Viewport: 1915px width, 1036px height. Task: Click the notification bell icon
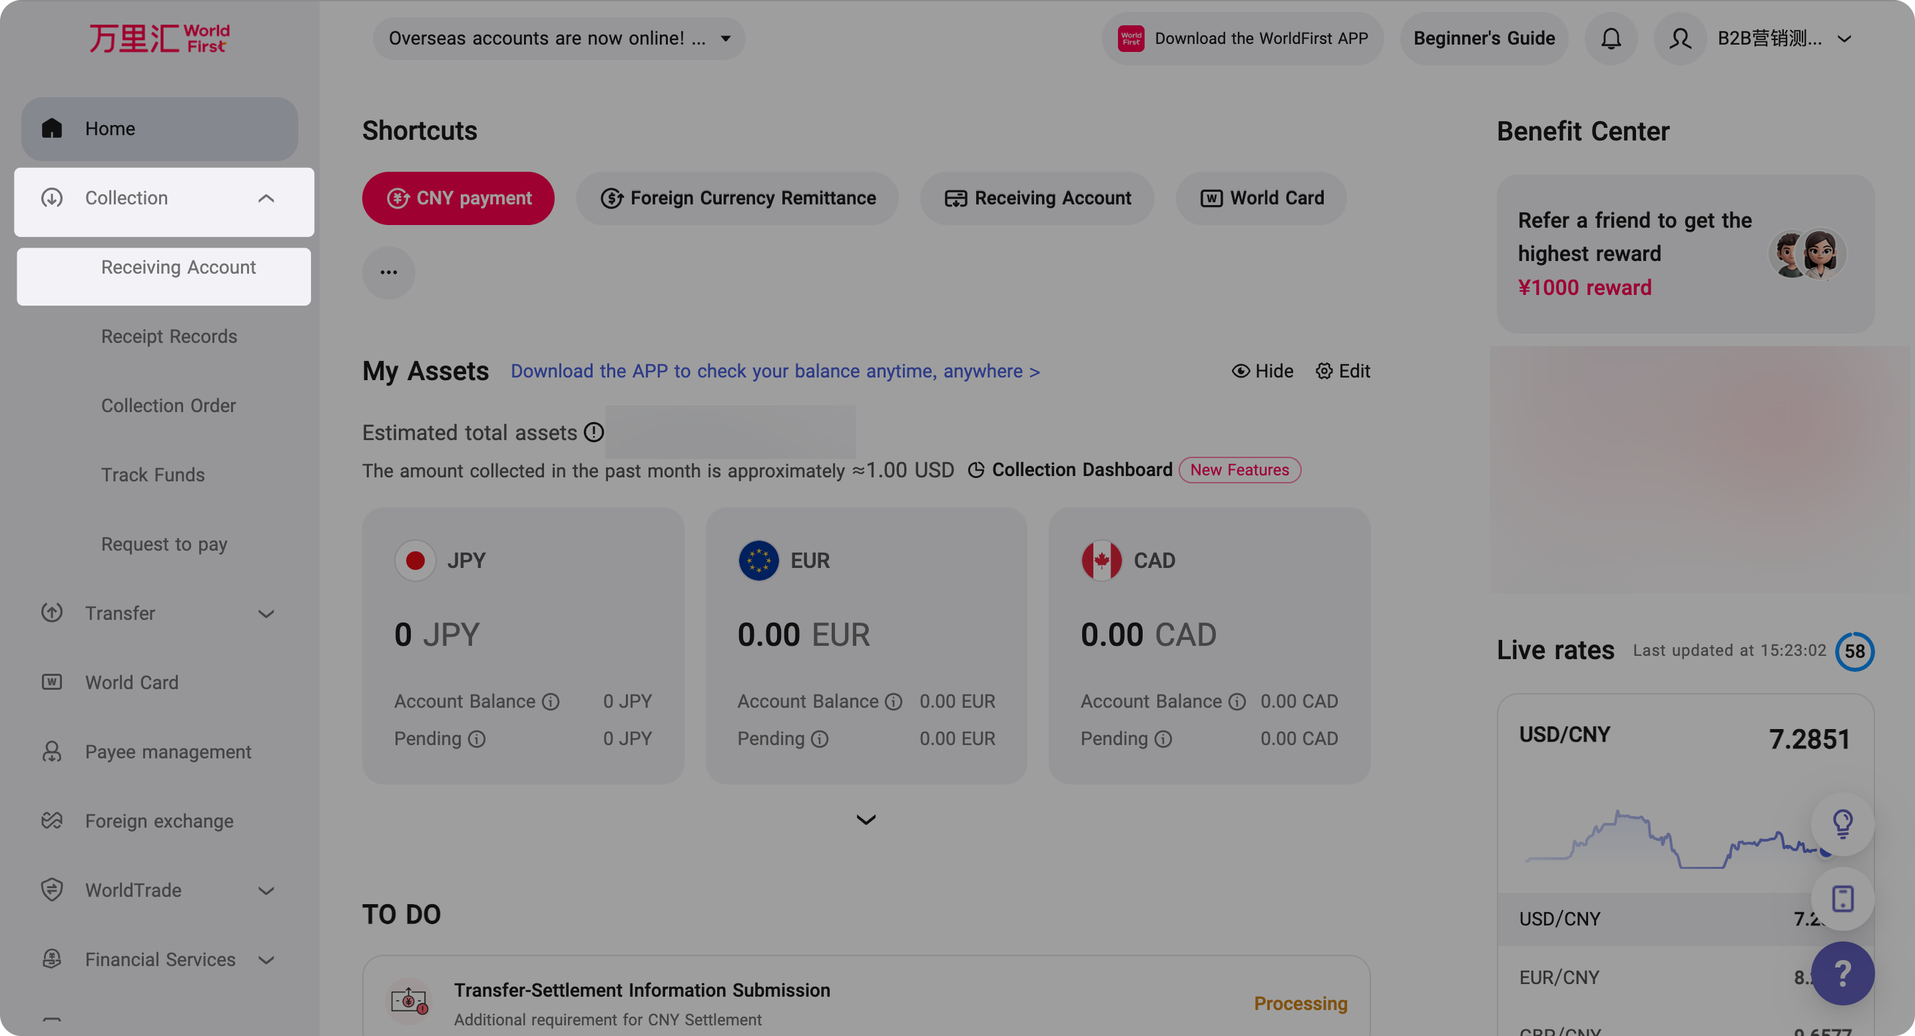pos(1610,39)
